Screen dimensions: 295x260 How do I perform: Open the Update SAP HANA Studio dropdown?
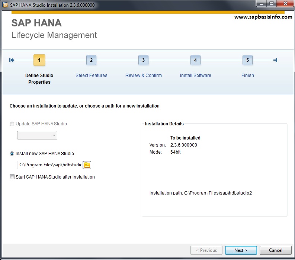coord(37,135)
